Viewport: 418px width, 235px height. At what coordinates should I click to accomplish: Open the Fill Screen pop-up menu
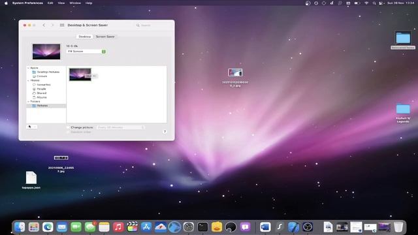[86, 52]
